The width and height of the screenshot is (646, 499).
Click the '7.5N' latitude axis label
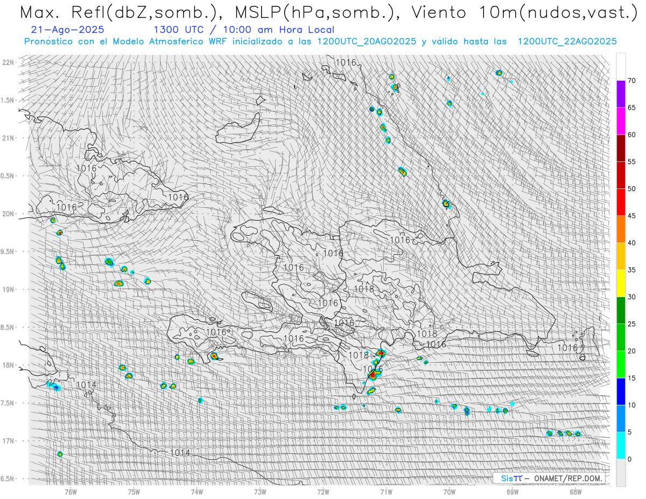8,403
